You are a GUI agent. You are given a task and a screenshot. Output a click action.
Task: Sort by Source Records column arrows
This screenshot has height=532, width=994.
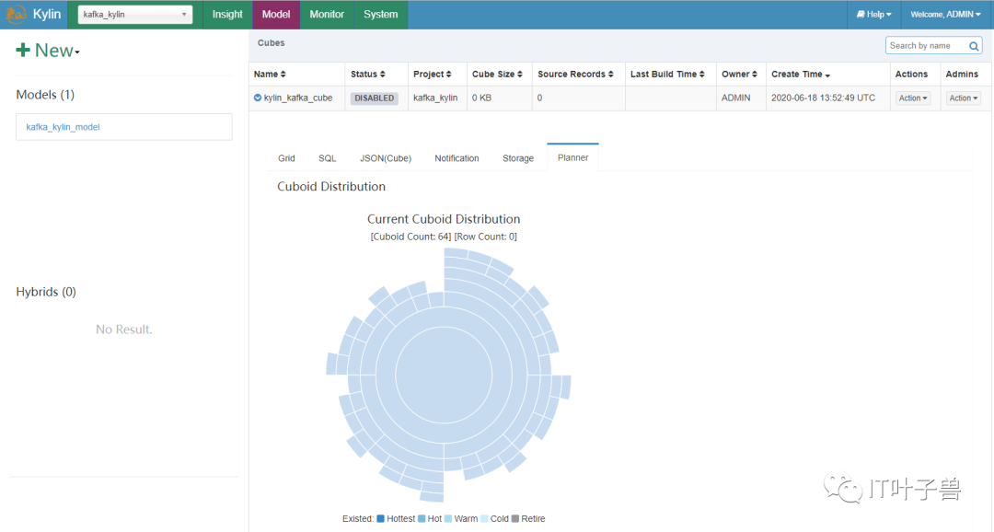[x=610, y=75]
